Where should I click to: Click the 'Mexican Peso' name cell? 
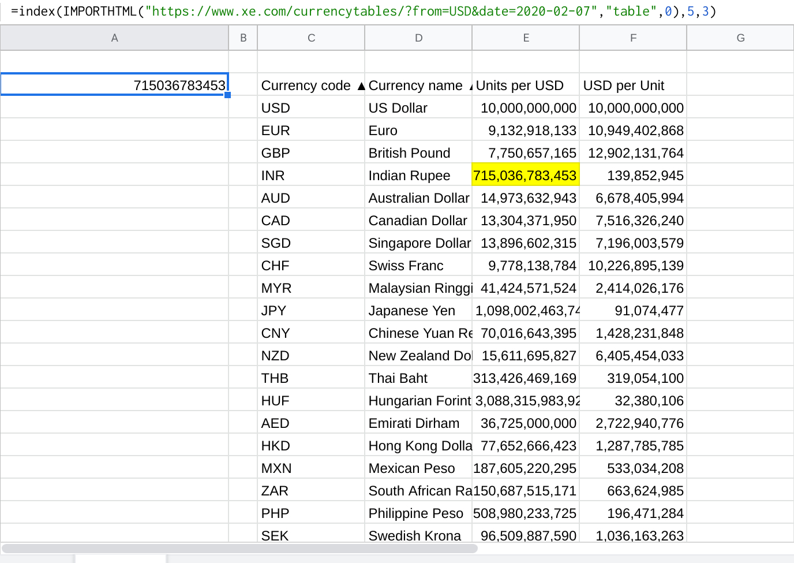(x=418, y=467)
